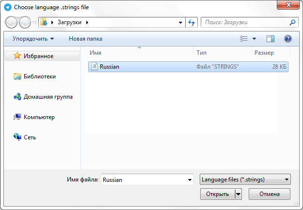Image resolution: width=303 pixels, height=210 pixels.
Task: Click the change view icon
Action: pos(244,39)
